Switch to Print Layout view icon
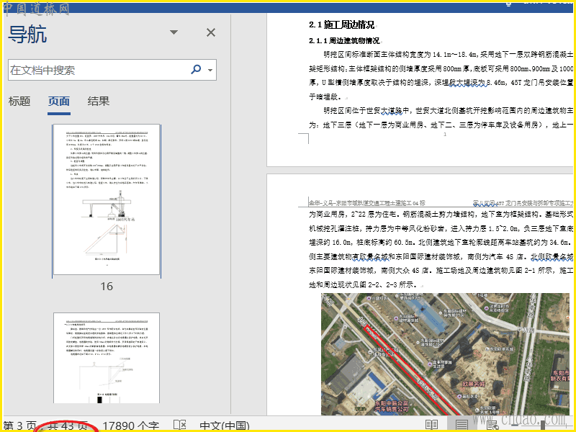The width and height of the screenshot is (576, 432). (x=462, y=425)
